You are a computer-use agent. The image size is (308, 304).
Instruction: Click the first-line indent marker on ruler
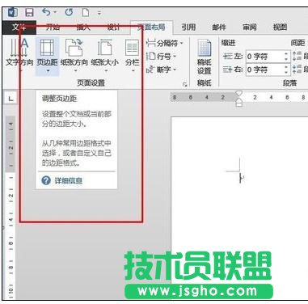click(238, 94)
